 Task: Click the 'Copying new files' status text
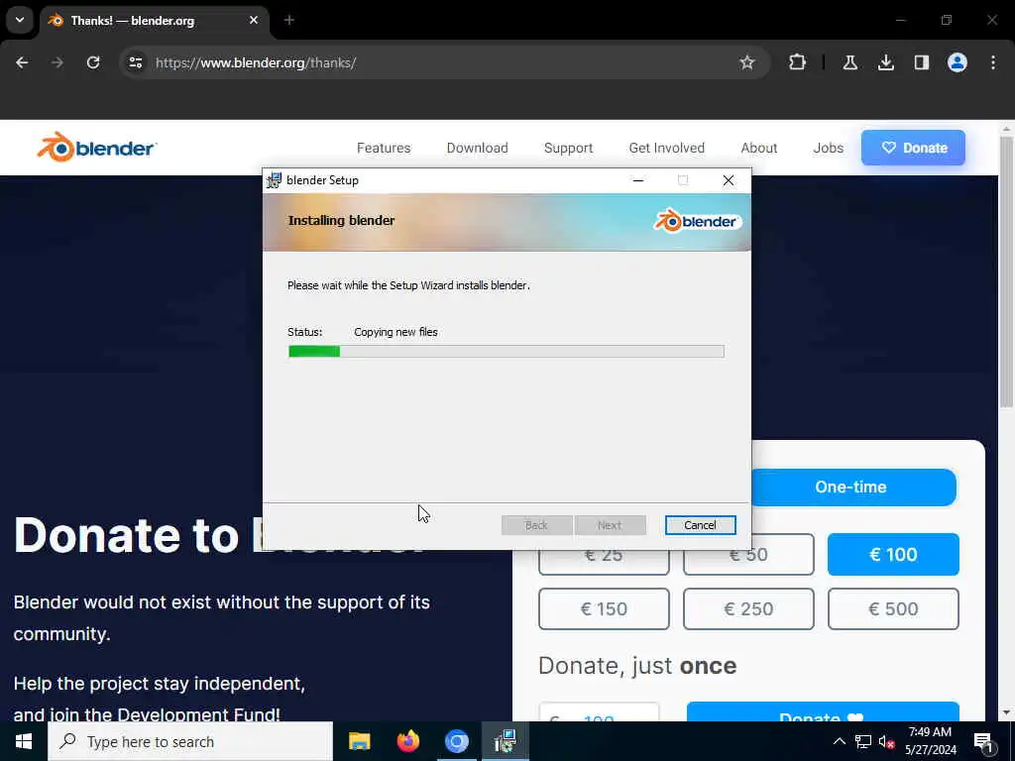click(x=395, y=332)
